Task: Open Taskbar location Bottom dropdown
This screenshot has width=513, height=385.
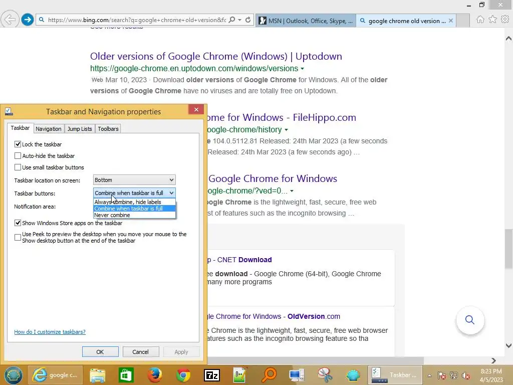Action: click(134, 180)
